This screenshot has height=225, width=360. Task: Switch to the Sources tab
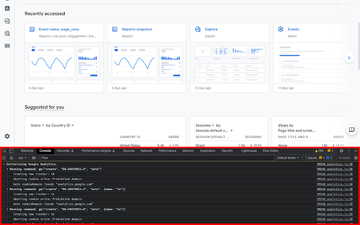[129, 151]
